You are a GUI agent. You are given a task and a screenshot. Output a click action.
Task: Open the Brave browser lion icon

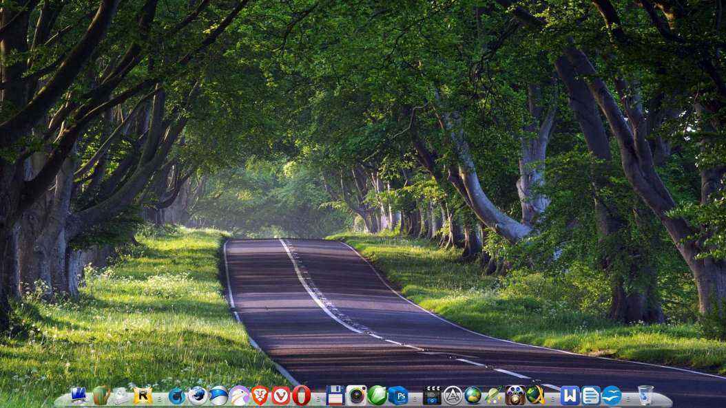[260, 396]
